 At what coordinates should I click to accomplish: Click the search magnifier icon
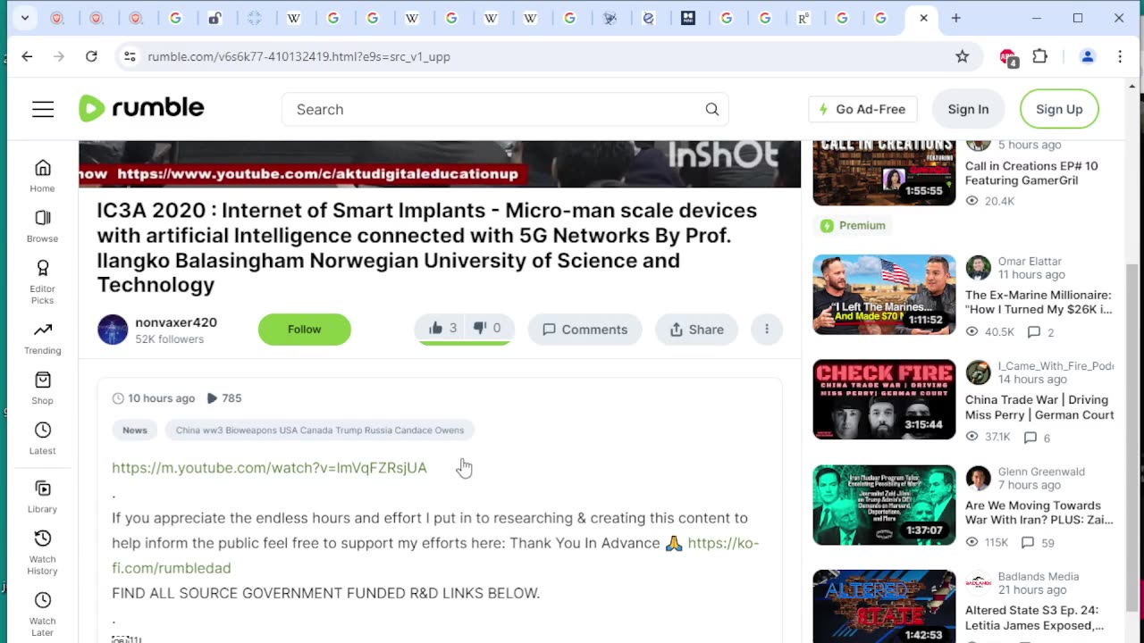coord(712,109)
